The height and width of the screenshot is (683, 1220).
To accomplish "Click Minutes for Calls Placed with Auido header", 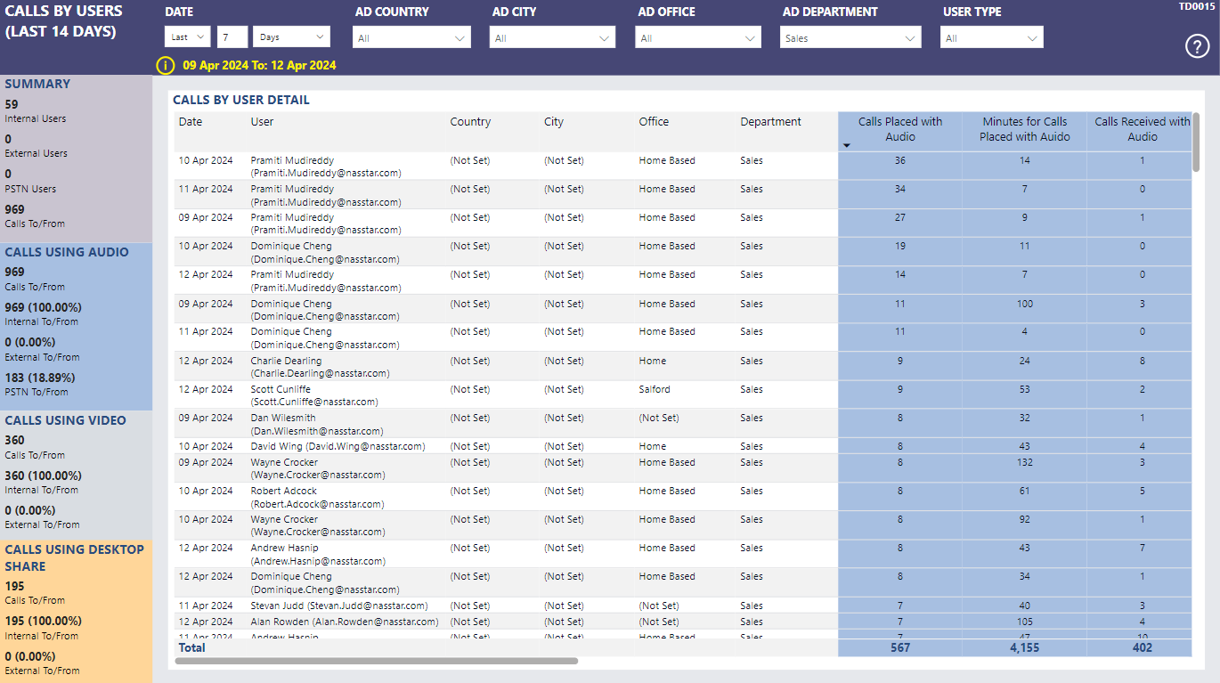I will click(x=1025, y=129).
